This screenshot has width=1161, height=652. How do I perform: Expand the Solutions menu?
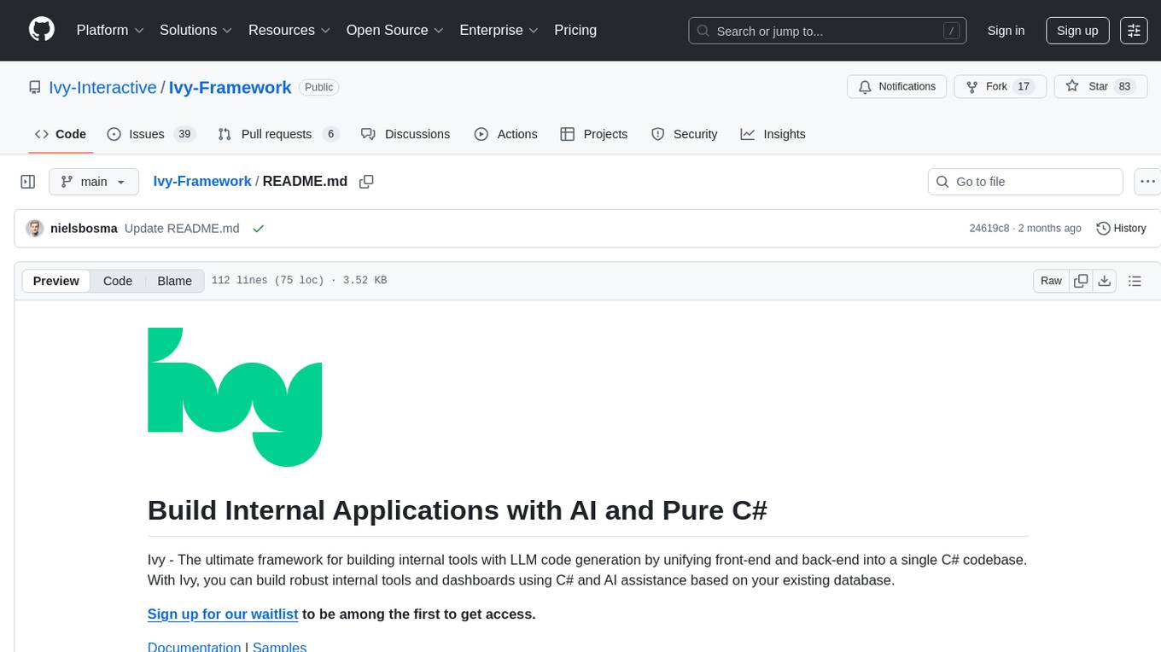(196, 30)
